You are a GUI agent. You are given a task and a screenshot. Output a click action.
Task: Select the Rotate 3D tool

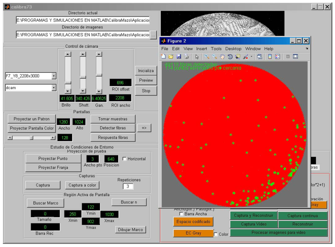click(230, 57)
